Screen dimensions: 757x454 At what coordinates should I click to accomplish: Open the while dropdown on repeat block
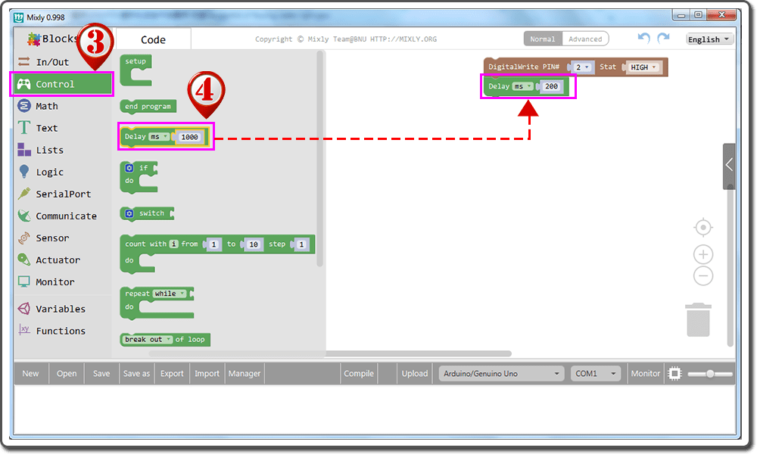click(170, 294)
